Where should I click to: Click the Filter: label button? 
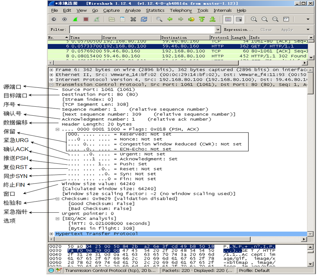pyautogui.click(x=58, y=29)
